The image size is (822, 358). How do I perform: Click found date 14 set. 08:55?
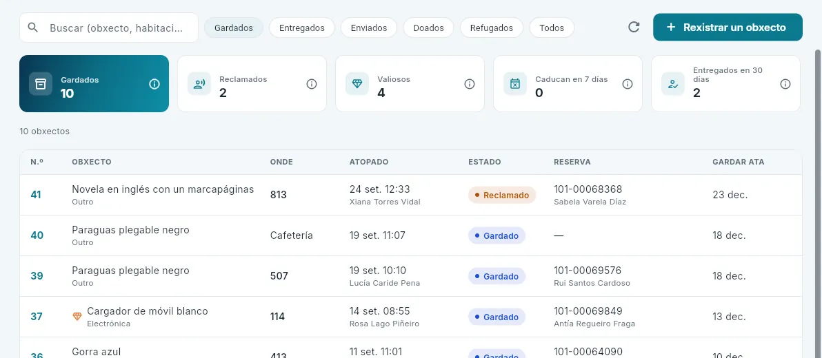point(379,311)
